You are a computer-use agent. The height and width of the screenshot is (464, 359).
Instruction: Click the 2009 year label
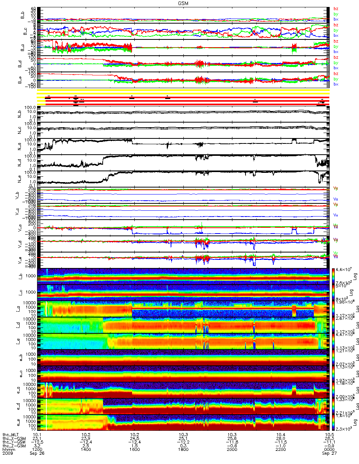(7, 454)
